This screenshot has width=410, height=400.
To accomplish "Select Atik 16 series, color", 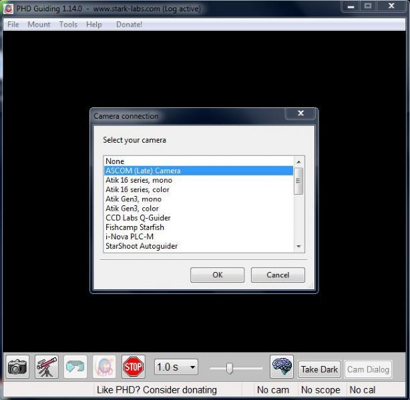I will 198,189.
